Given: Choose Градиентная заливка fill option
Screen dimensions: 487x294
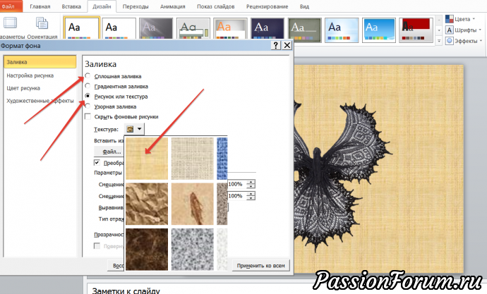Looking at the screenshot, I should pyautogui.click(x=88, y=86).
